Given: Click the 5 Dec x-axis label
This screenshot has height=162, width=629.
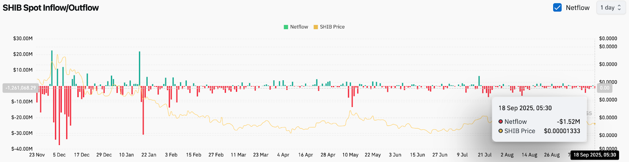Looking at the screenshot, I should (59, 155).
